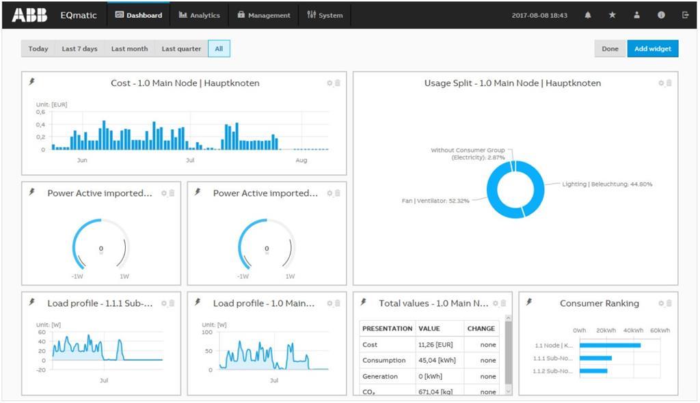Click the energy bolt icon on Cost widget
This screenshot has width=700, height=403.
[x=31, y=82]
